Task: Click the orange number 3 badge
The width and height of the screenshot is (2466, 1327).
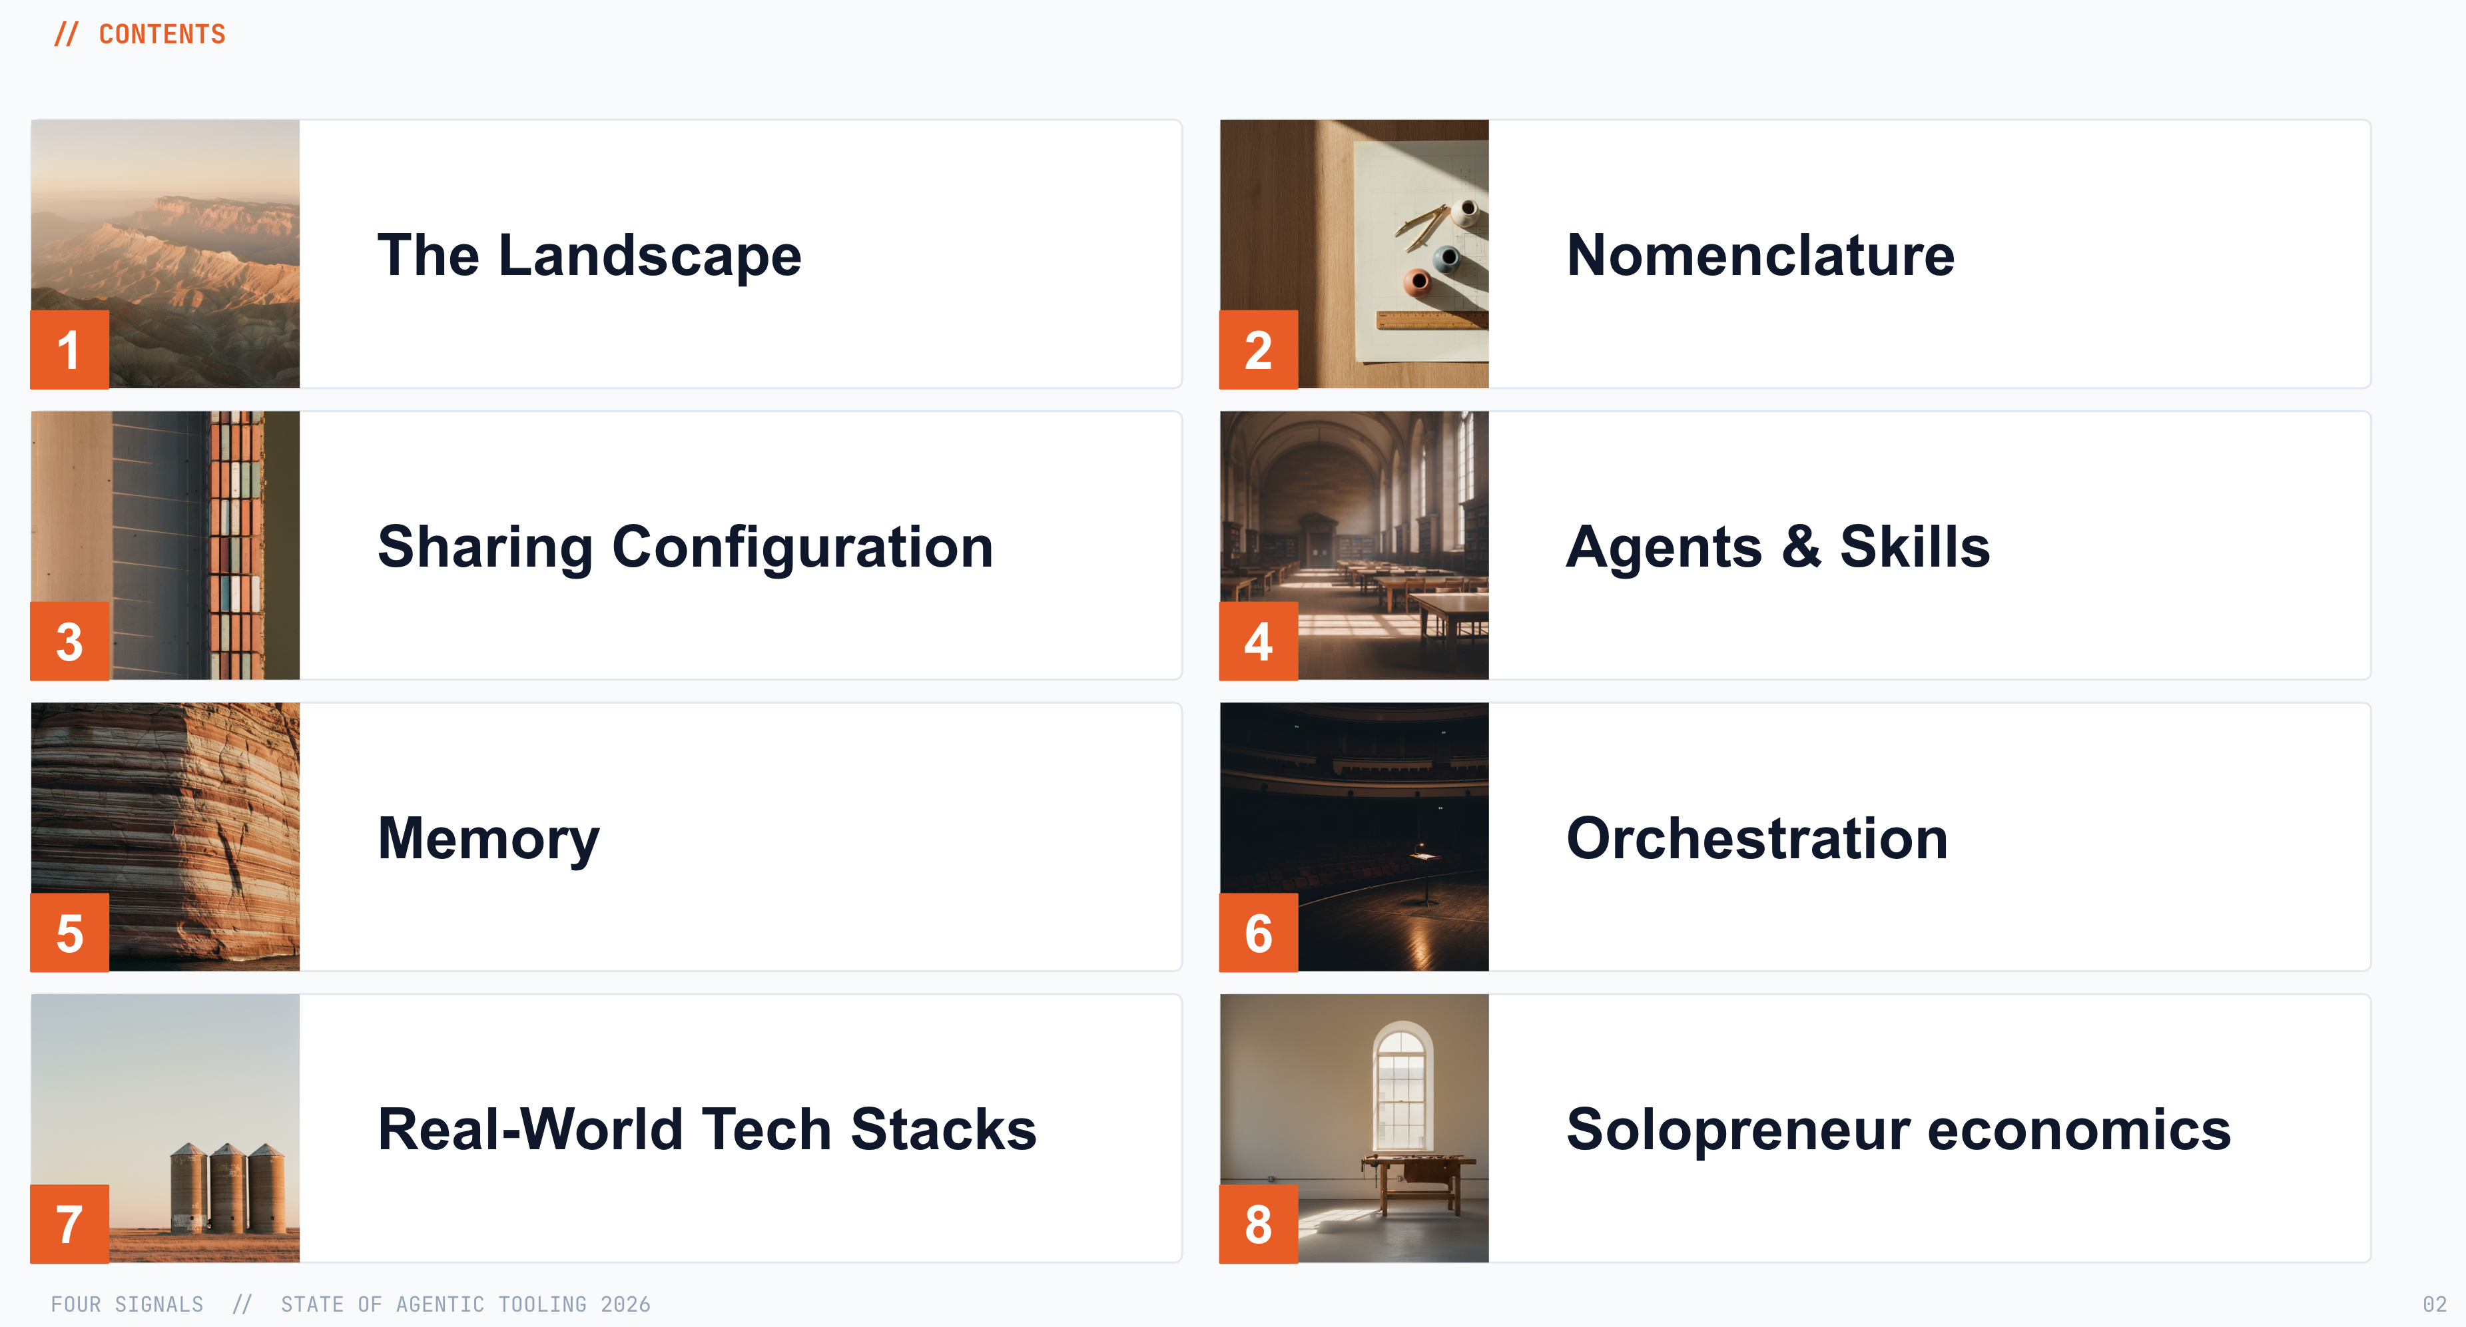Action: (x=70, y=641)
